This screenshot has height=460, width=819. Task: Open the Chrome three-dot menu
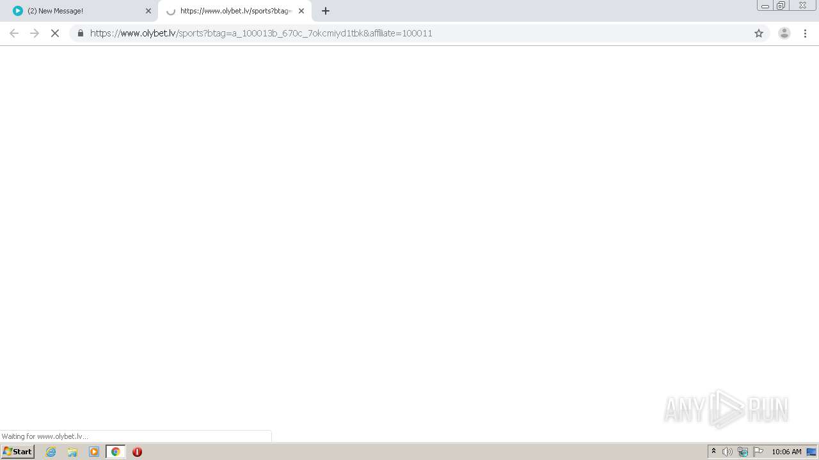pyautogui.click(x=805, y=33)
